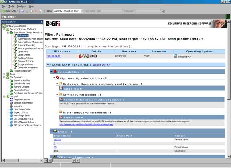The width and height of the screenshot is (231, 168).
Task: Click the Shares section icon
Action: coord(55,131)
